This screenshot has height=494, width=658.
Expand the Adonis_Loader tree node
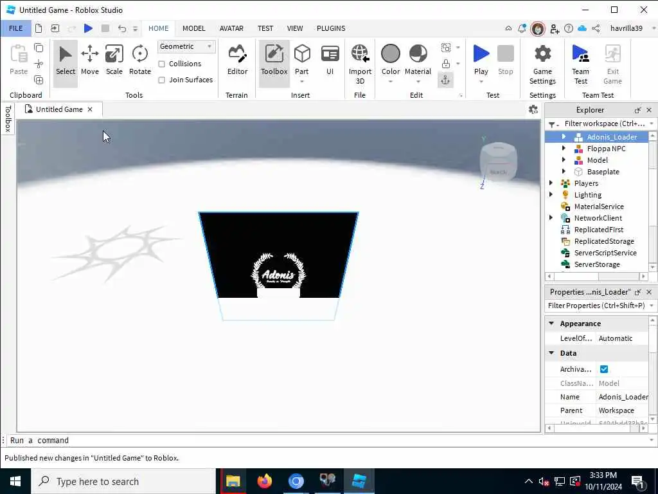tap(564, 136)
